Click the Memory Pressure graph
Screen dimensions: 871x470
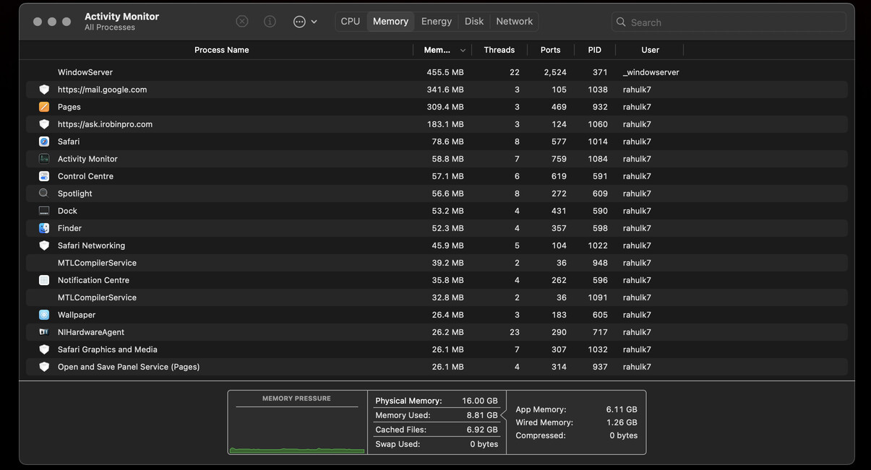coord(297,430)
